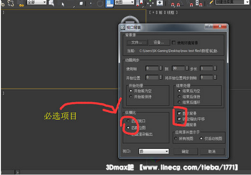Click the 将开始位置同步到帧 spinner arrows
Screen dimensions: 251x175
(x=215, y=77)
